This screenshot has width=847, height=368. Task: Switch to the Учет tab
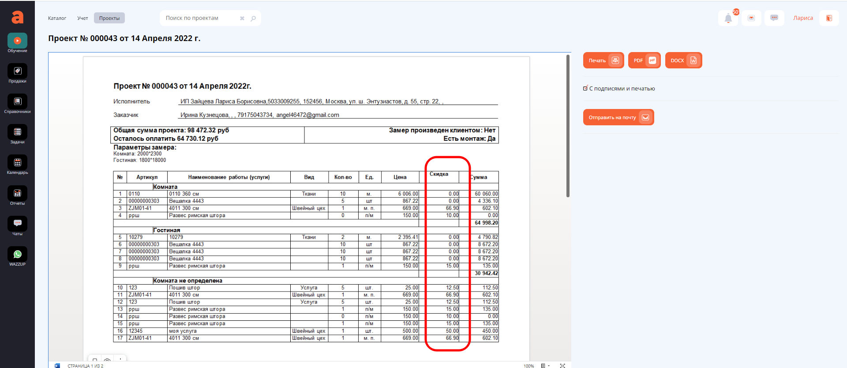coord(82,18)
